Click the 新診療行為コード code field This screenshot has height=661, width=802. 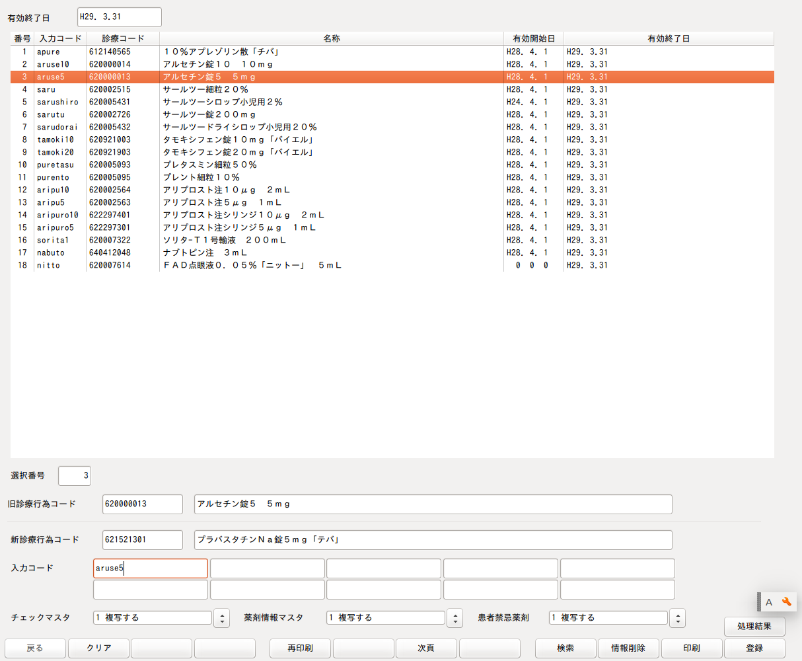(143, 540)
